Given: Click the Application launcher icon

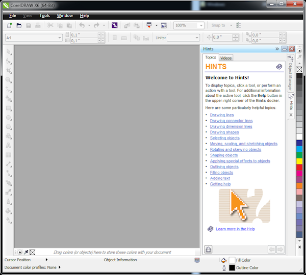Looking at the screenshot, I should 149,25.
